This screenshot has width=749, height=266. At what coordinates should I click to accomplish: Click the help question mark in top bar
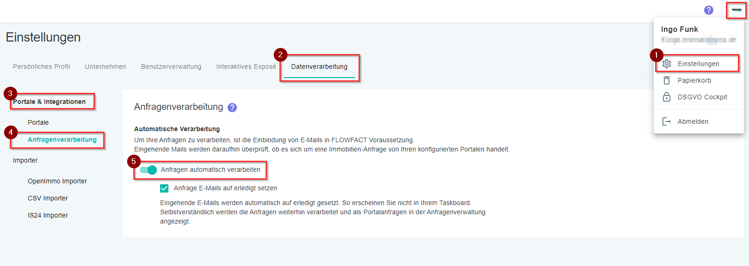[x=708, y=10]
